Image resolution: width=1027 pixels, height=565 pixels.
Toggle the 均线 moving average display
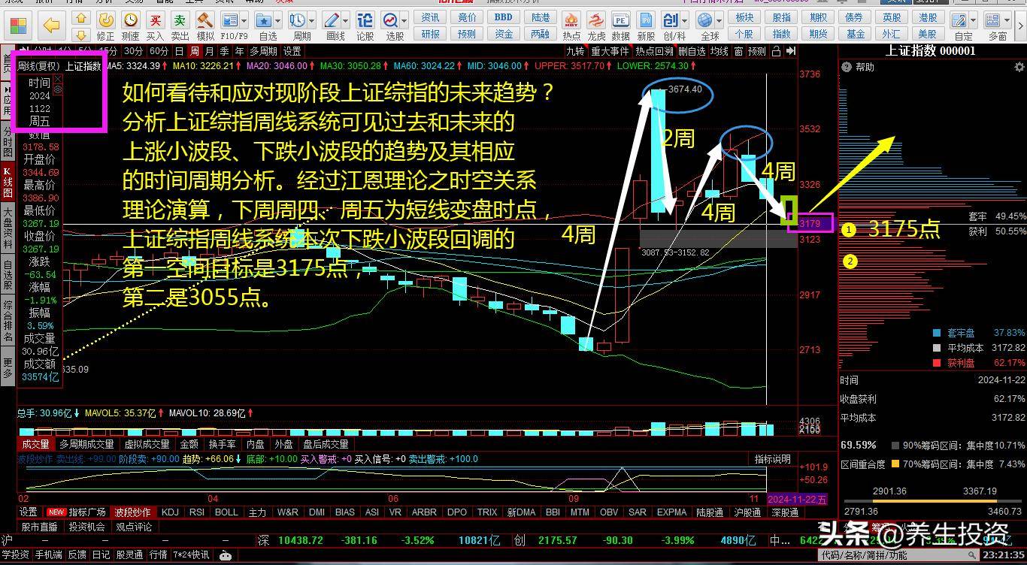click(x=720, y=51)
